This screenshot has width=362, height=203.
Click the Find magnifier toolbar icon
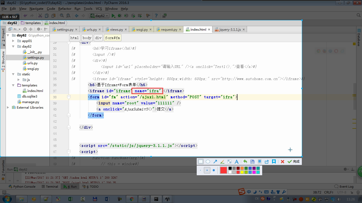pos(62,16)
